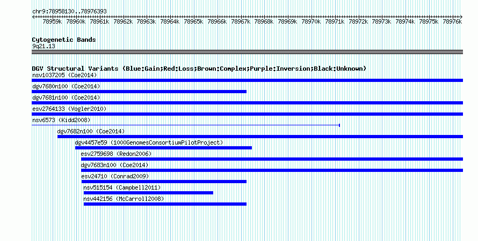Click the DGV Structural Variants track title

coord(199,69)
